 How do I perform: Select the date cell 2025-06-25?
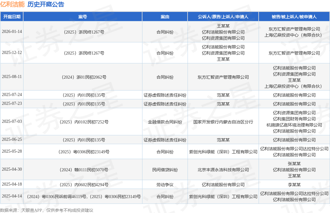click(12, 139)
